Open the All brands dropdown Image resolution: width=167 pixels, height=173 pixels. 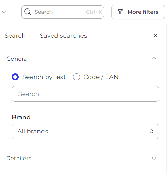(x=85, y=131)
